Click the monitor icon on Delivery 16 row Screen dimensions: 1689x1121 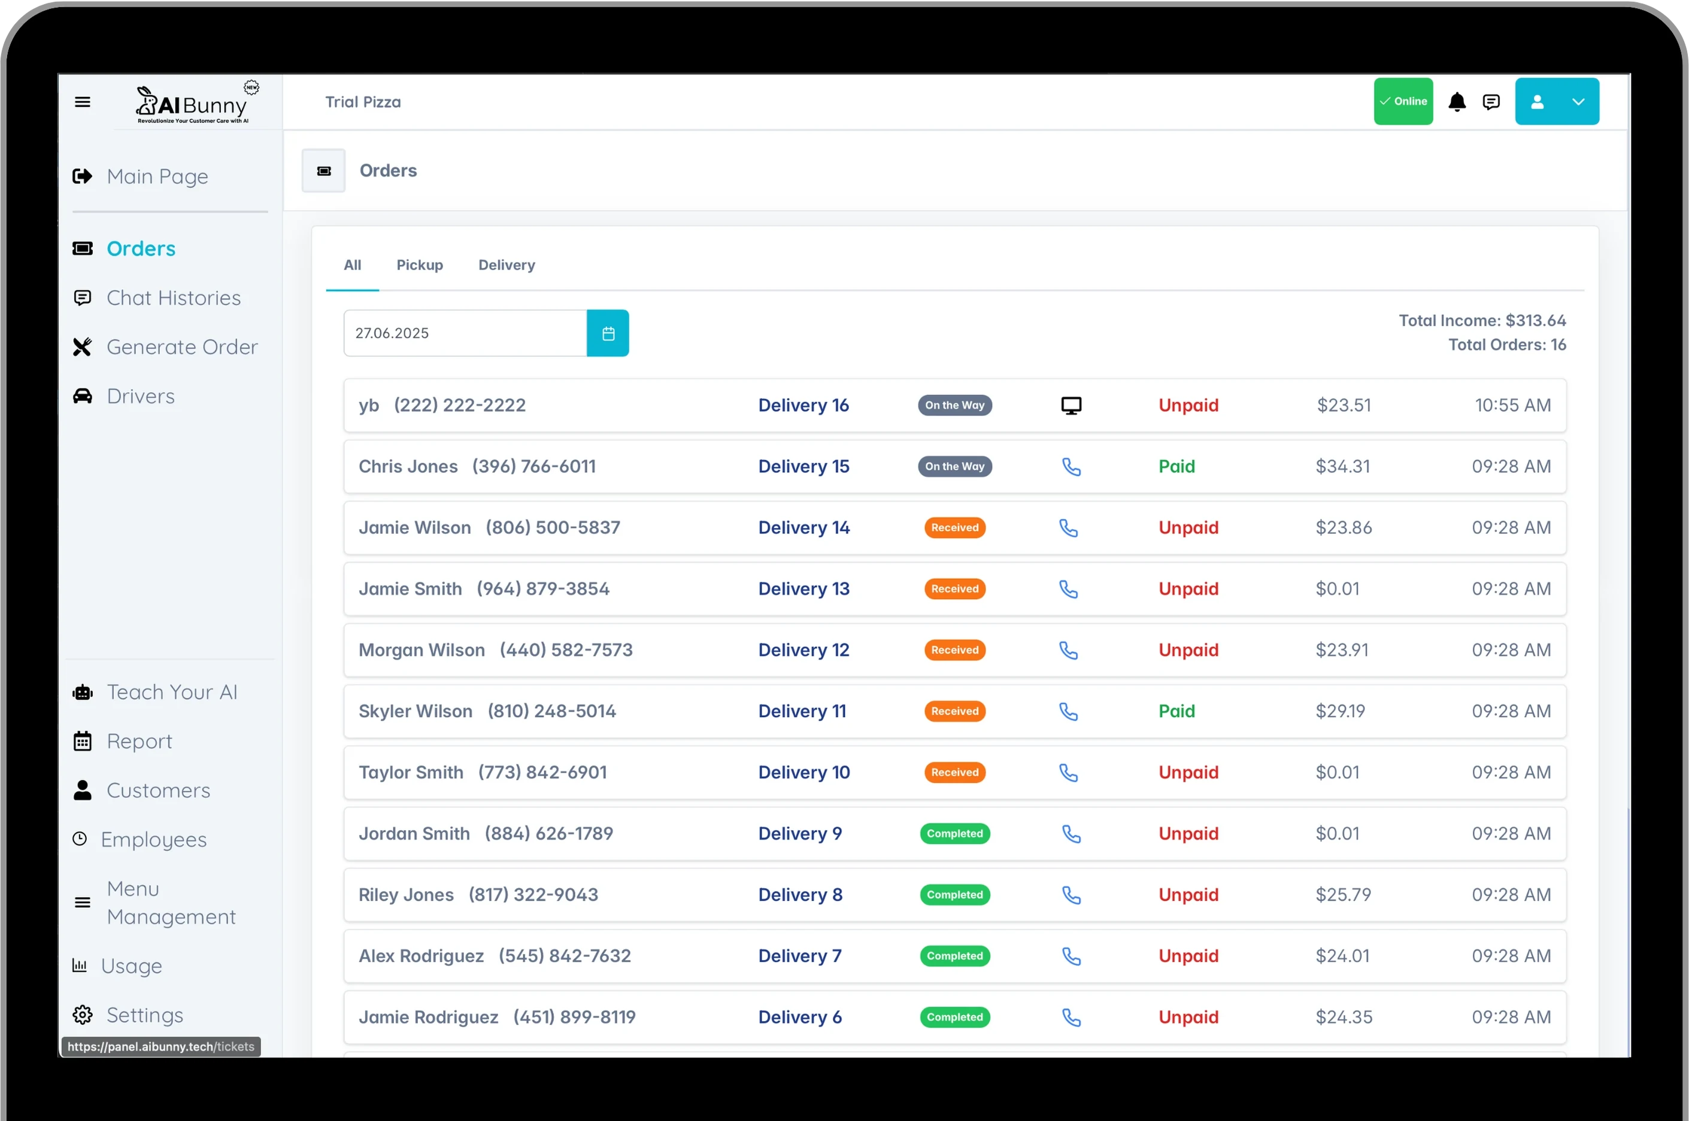coord(1071,406)
